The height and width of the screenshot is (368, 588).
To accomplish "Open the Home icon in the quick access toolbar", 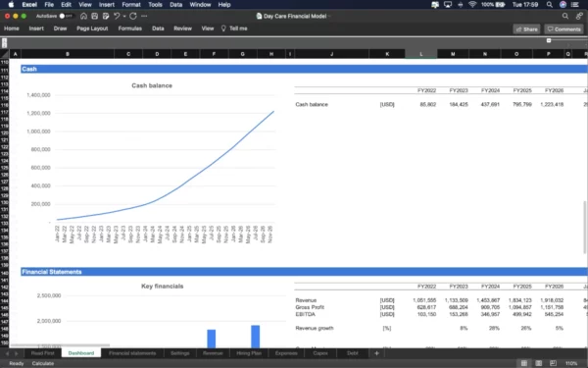I will coord(83,16).
